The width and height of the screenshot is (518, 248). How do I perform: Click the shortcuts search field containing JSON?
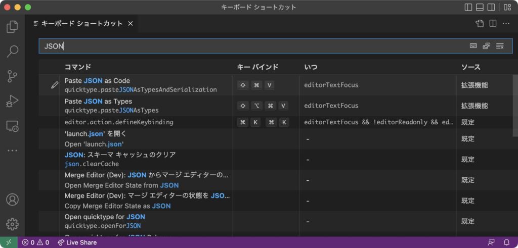tap(253, 46)
